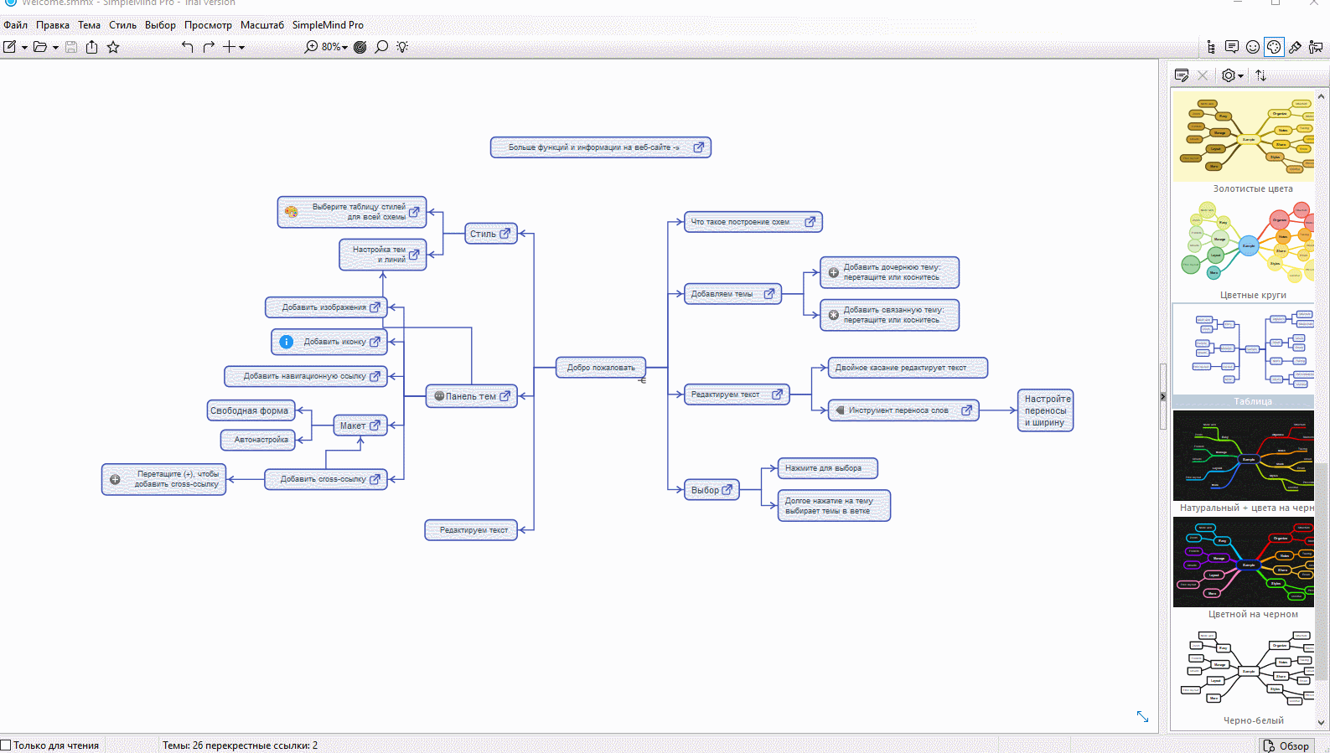Select the Нажмите для выбора topic

tap(828, 468)
